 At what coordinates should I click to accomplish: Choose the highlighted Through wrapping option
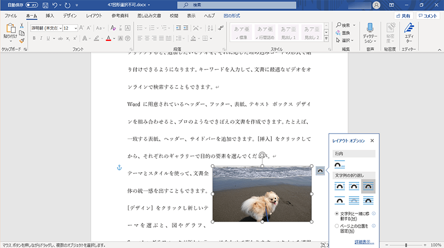[x=368, y=186]
